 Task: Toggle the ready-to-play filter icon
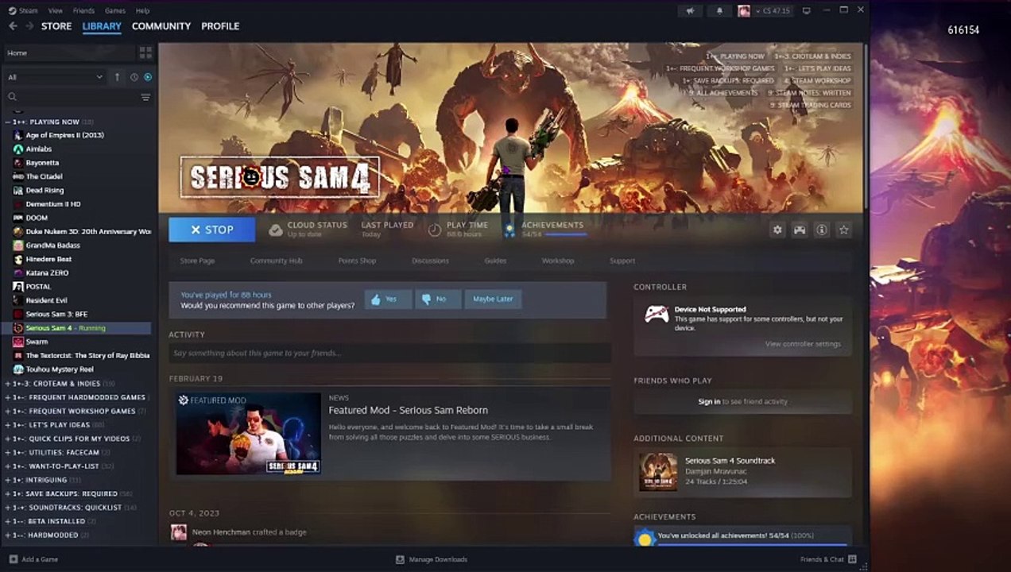pyautogui.click(x=148, y=77)
